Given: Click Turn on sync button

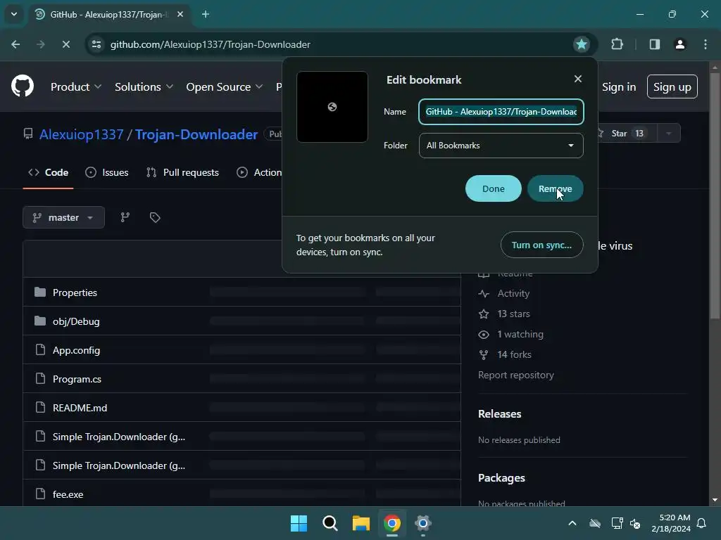Looking at the screenshot, I should [x=541, y=245].
